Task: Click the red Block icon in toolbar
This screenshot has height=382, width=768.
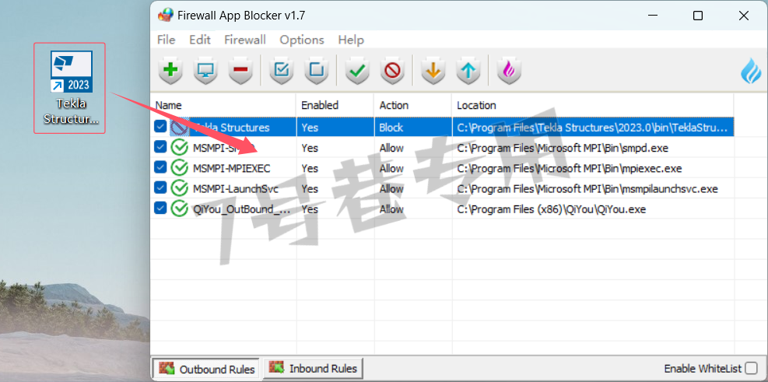Action: (392, 70)
